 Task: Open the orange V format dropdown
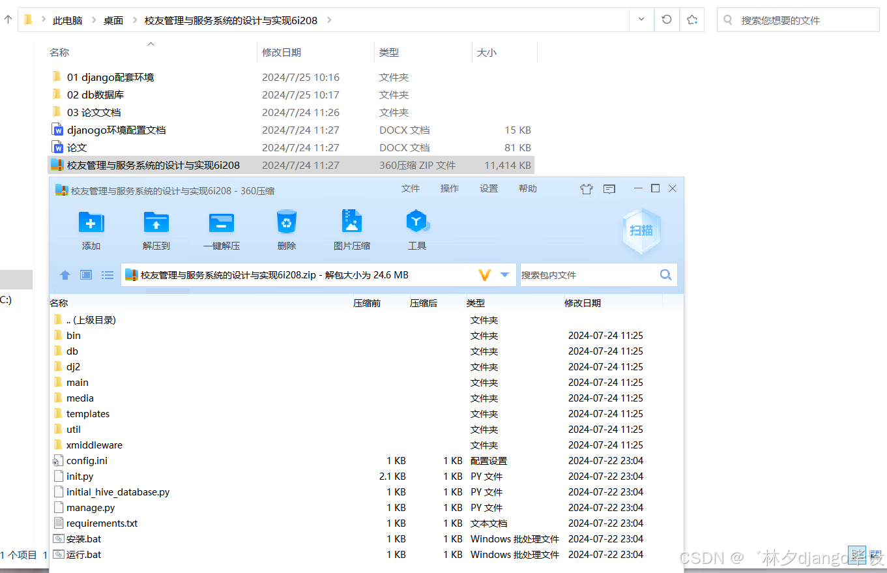point(486,274)
